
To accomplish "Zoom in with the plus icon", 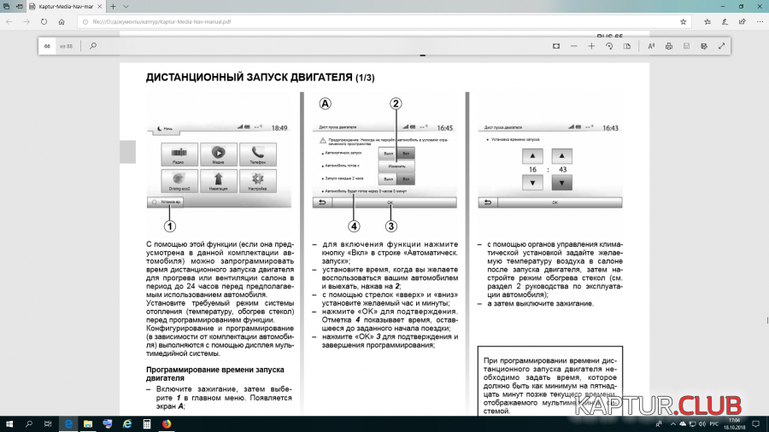I will coord(591,45).
